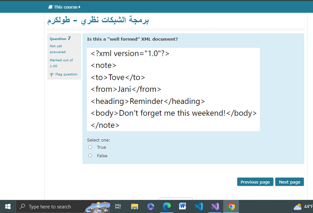Viewport: 313px width, 213px height.
Task: Open Google Chrome from the taskbar
Action: [231, 206]
